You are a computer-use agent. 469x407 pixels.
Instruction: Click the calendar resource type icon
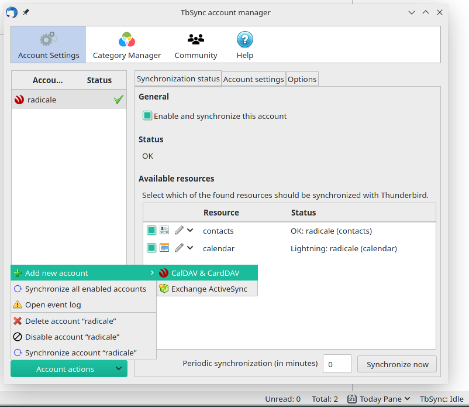coord(164,248)
